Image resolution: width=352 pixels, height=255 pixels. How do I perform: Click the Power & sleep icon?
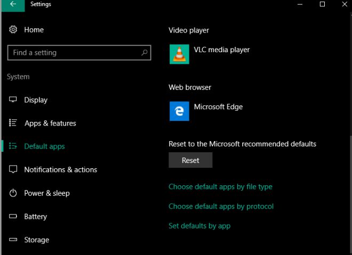pos(13,193)
